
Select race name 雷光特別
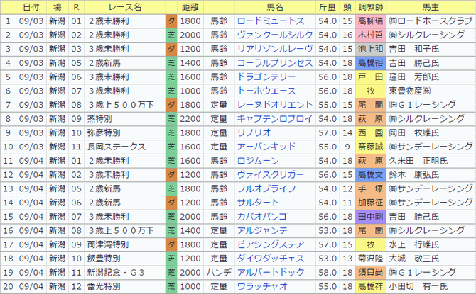[x=104, y=286]
